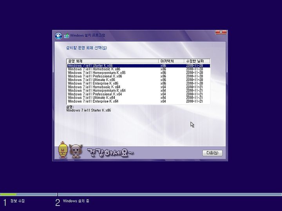
Task: Click step 2 Windows 설치 중 label
Action: click(76, 201)
